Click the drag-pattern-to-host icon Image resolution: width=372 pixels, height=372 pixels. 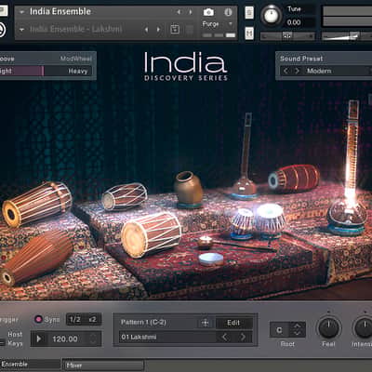pos(205,323)
